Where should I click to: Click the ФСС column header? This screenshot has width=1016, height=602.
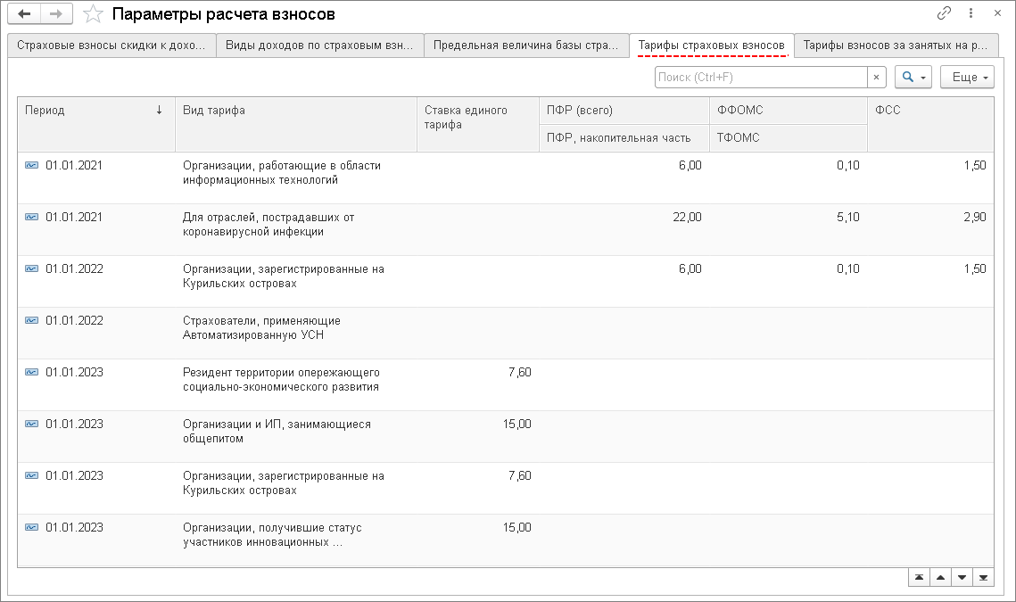coord(930,111)
